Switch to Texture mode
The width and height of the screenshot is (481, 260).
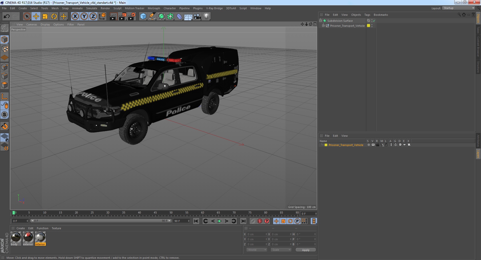5,49
